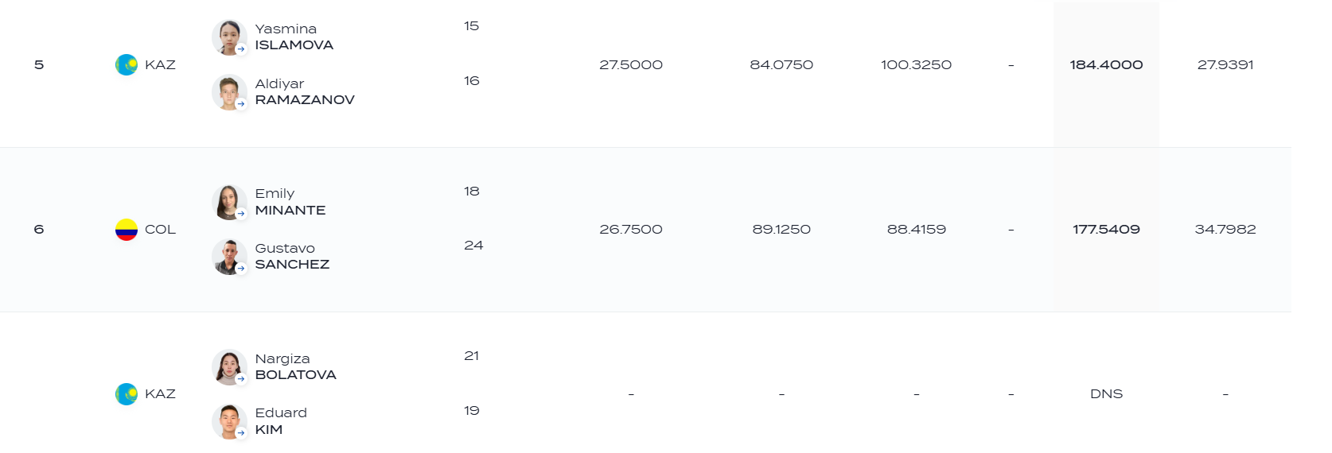Image resolution: width=1332 pixels, height=453 pixels.
Task: Open Emily Minante's athlete photo
Action: tap(229, 202)
